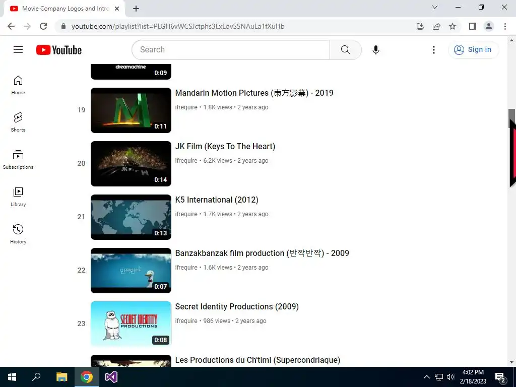This screenshot has width=516, height=387.
Task: Play the K5 International world map thumbnail
Action: point(131,217)
